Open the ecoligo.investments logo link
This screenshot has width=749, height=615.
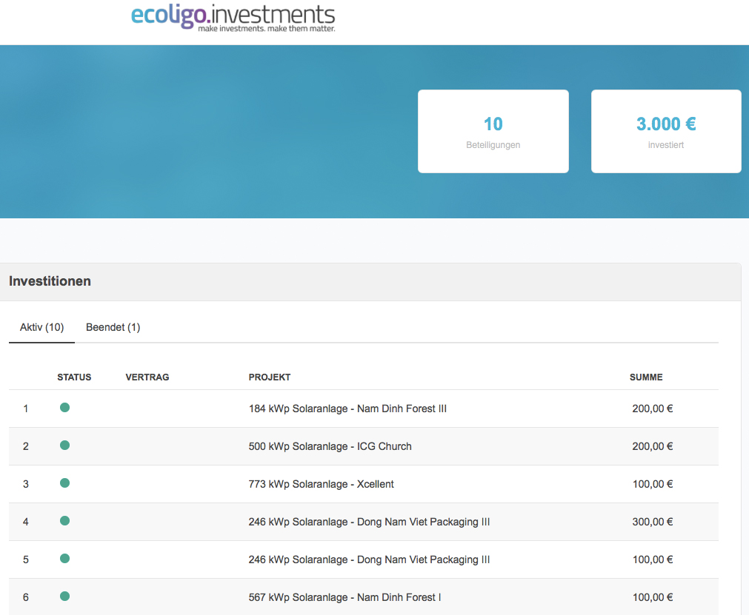(x=233, y=17)
